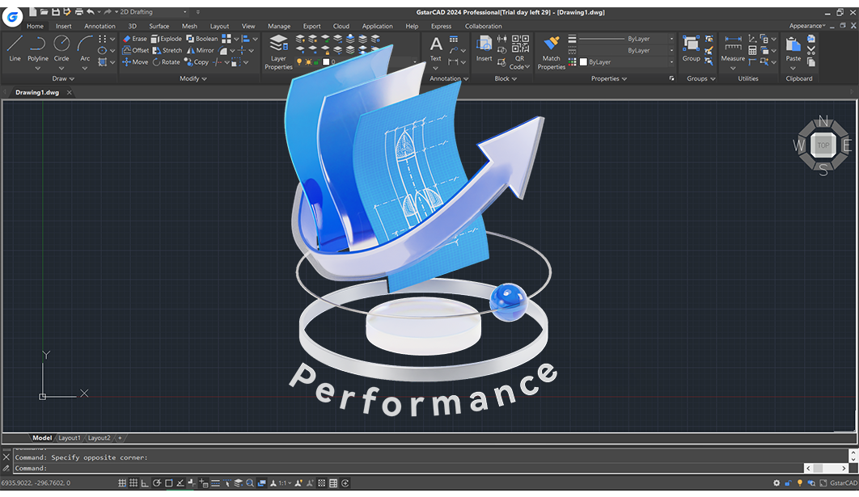Image resolution: width=859 pixels, height=497 pixels.
Task: Insert a block with the Insert tool
Action: [x=483, y=50]
